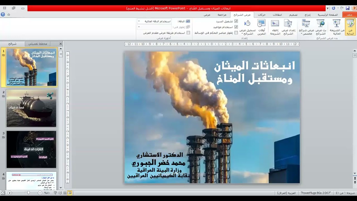Click zoom percentage value in status bar
Viewport: 357px width, 201px height.
(x=47, y=193)
